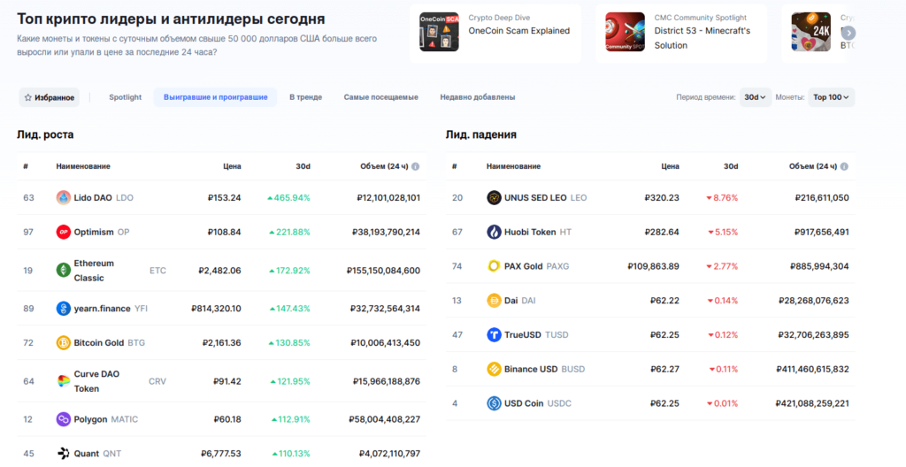Open the Huobi Token coin link

click(538, 232)
